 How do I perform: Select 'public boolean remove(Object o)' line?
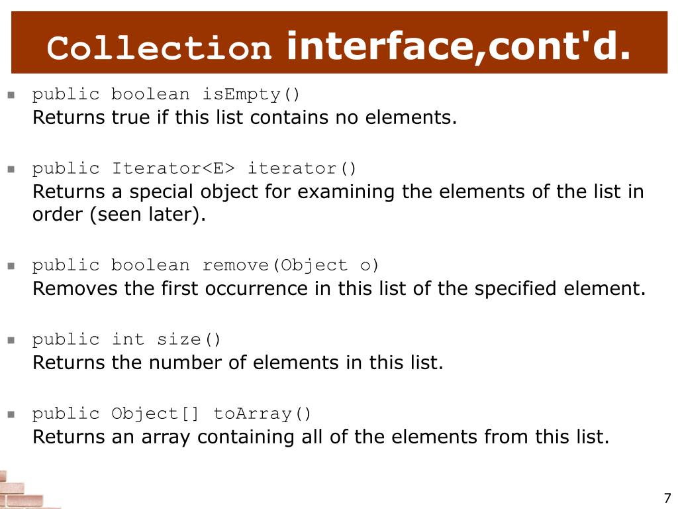pos(205,265)
